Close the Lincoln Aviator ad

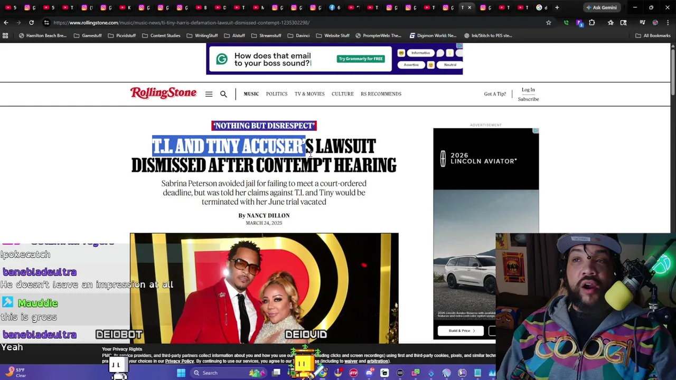[x=536, y=130]
